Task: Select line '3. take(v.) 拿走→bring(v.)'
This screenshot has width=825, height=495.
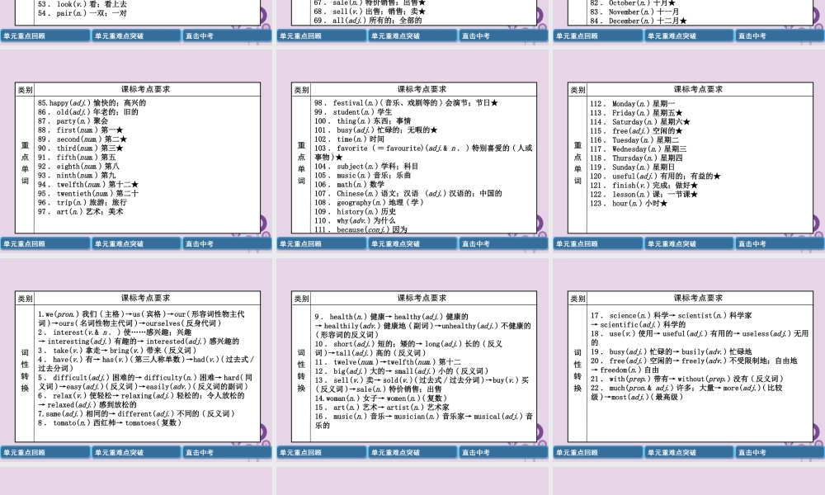Action: point(117,351)
